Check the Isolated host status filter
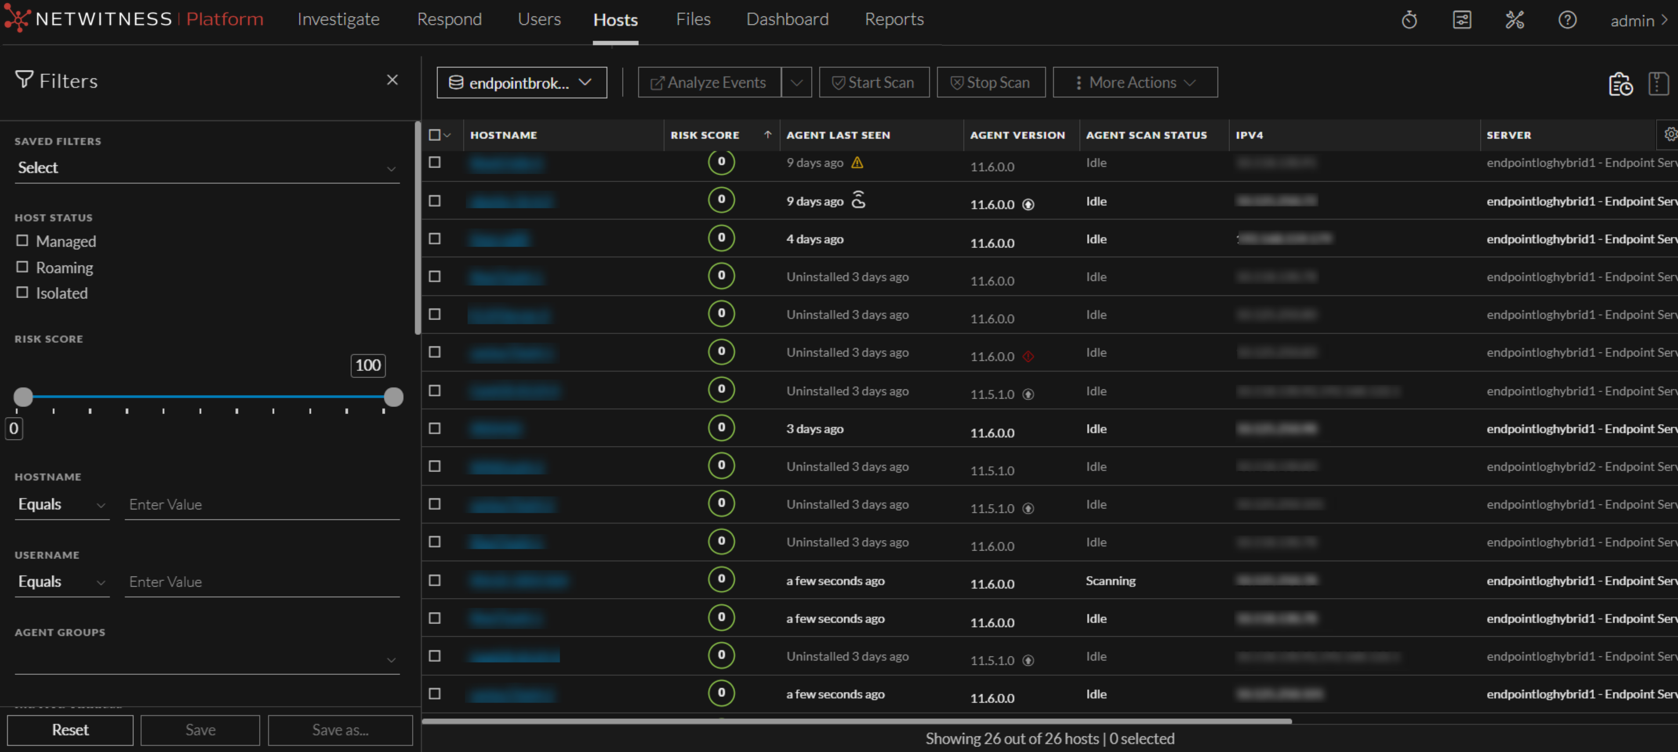 (x=22, y=293)
